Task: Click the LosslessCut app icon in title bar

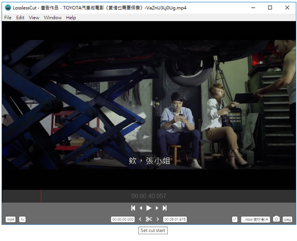Action: [x=8, y=8]
